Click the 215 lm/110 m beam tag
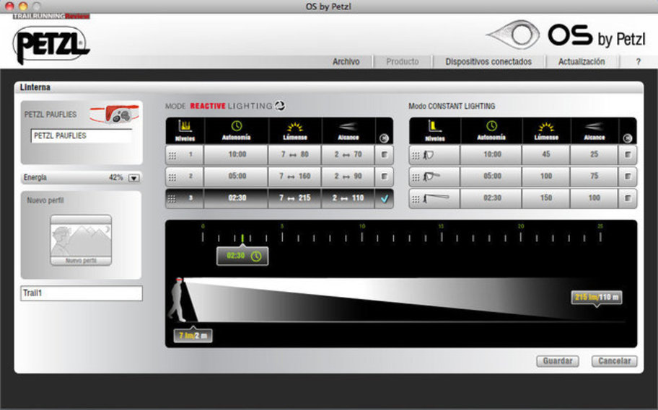658x410 pixels. click(x=596, y=297)
